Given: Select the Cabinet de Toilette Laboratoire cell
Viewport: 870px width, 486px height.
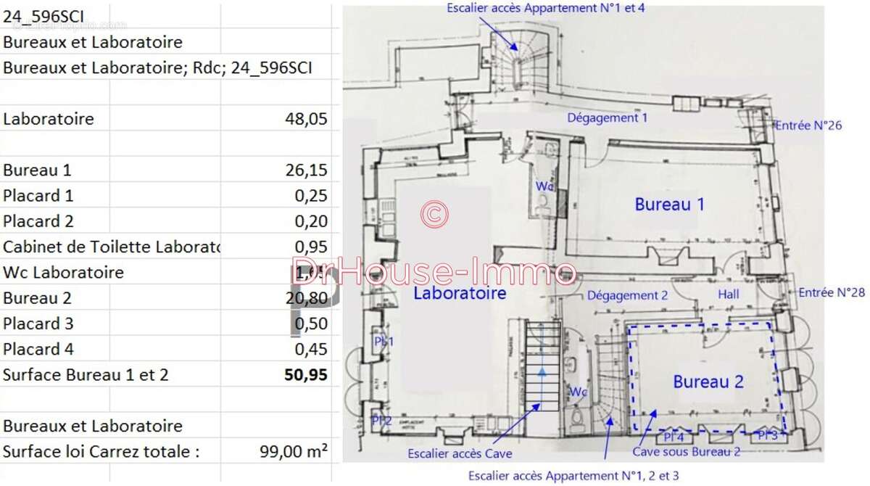Looking at the screenshot, I should tap(111, 247).
